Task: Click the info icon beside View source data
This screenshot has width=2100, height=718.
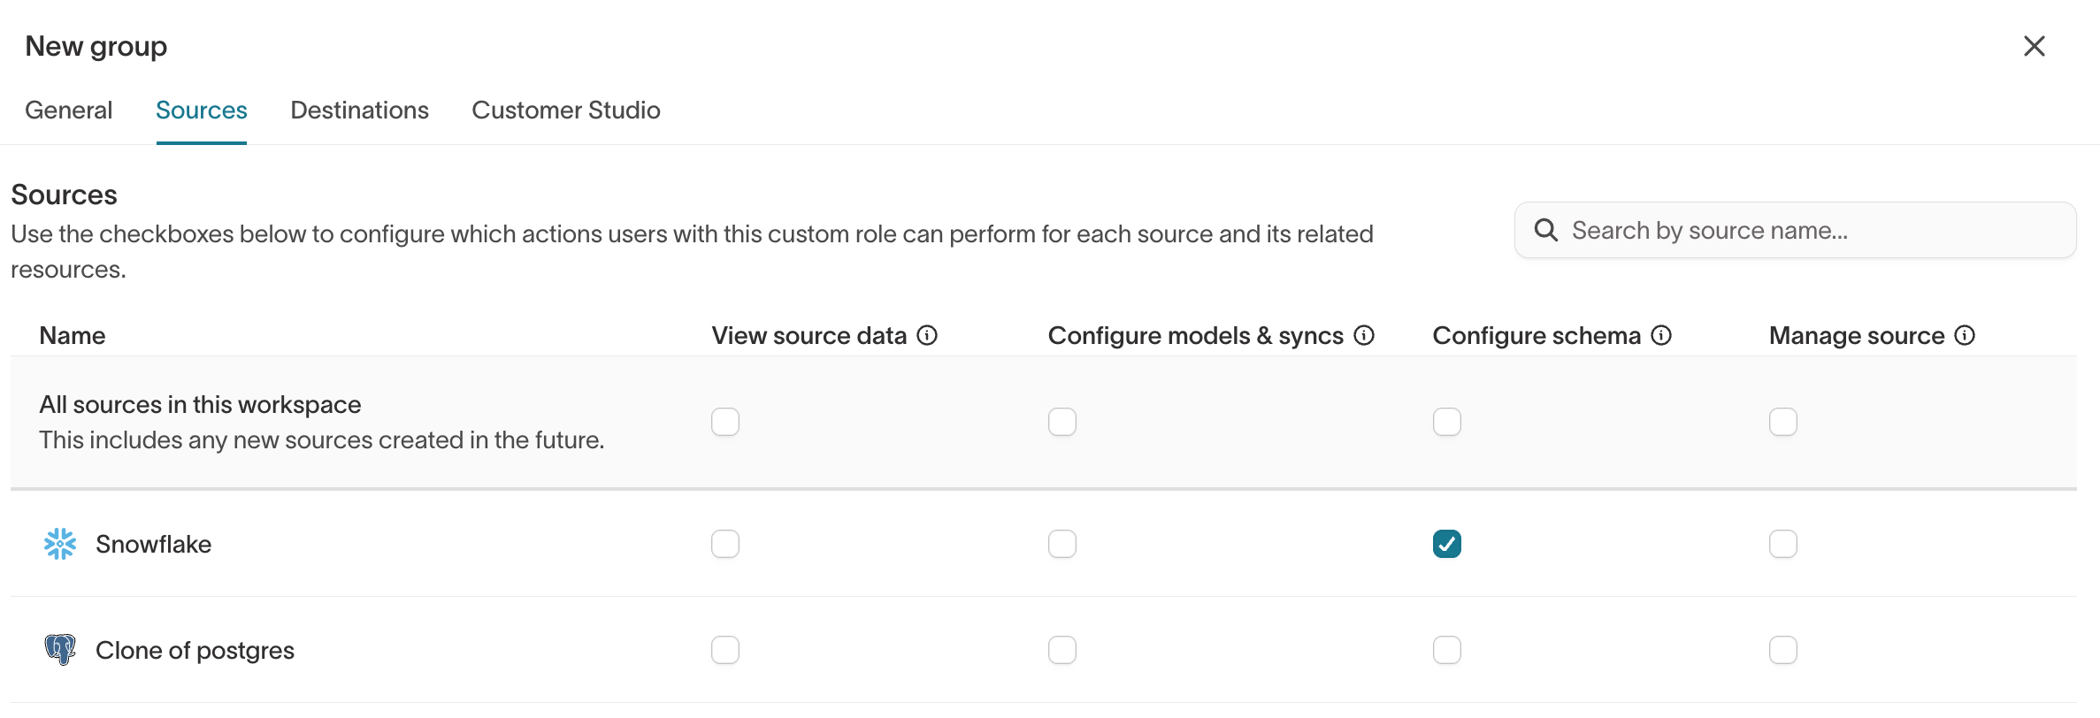Action: (x=927, y=335)
